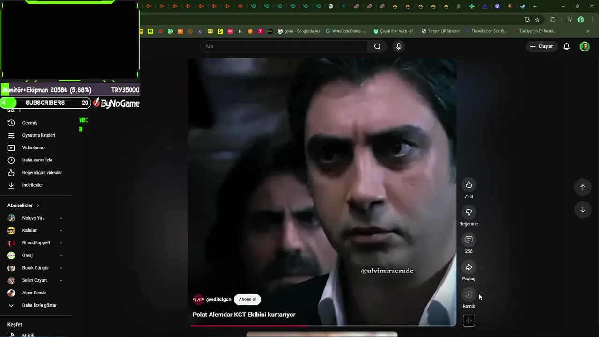Open çeviri - Google'da Ara bookmark
The height and width of the screenshot is (337, 599).
tap(299, 31)
